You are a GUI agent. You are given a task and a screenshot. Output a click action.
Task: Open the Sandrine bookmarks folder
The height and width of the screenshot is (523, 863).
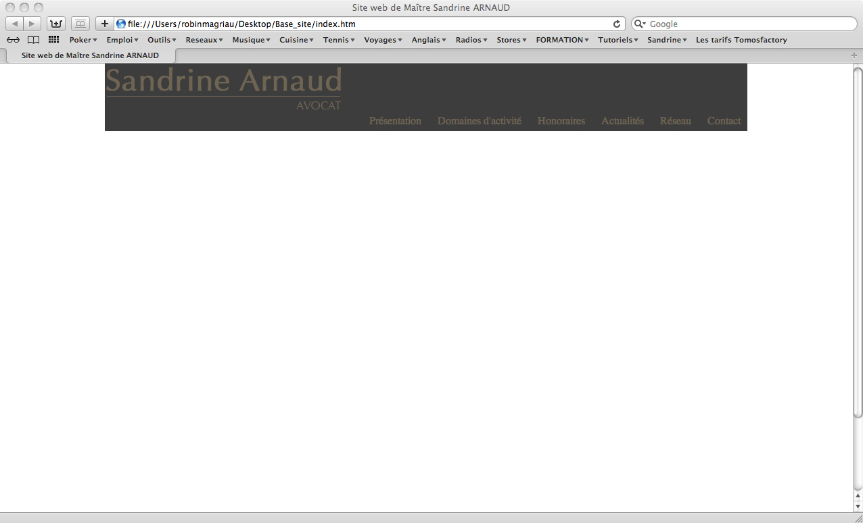(668, 40)
